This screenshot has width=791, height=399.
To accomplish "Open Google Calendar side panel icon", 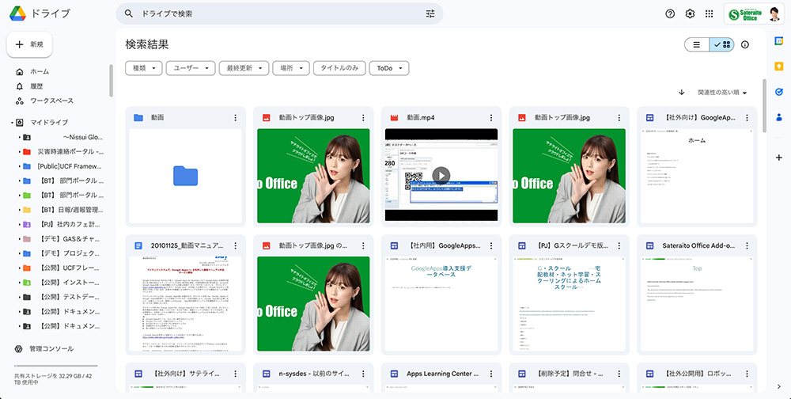I will click(x=778, y=41).
